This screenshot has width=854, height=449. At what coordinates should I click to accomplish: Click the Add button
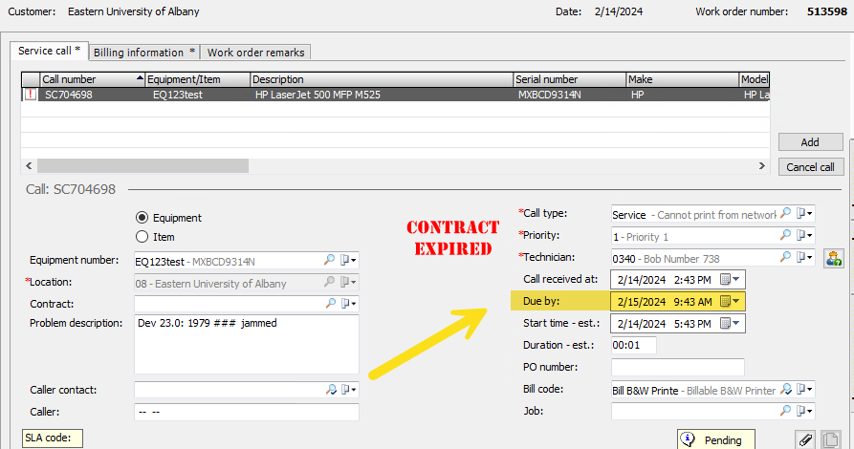pos(810,142)
